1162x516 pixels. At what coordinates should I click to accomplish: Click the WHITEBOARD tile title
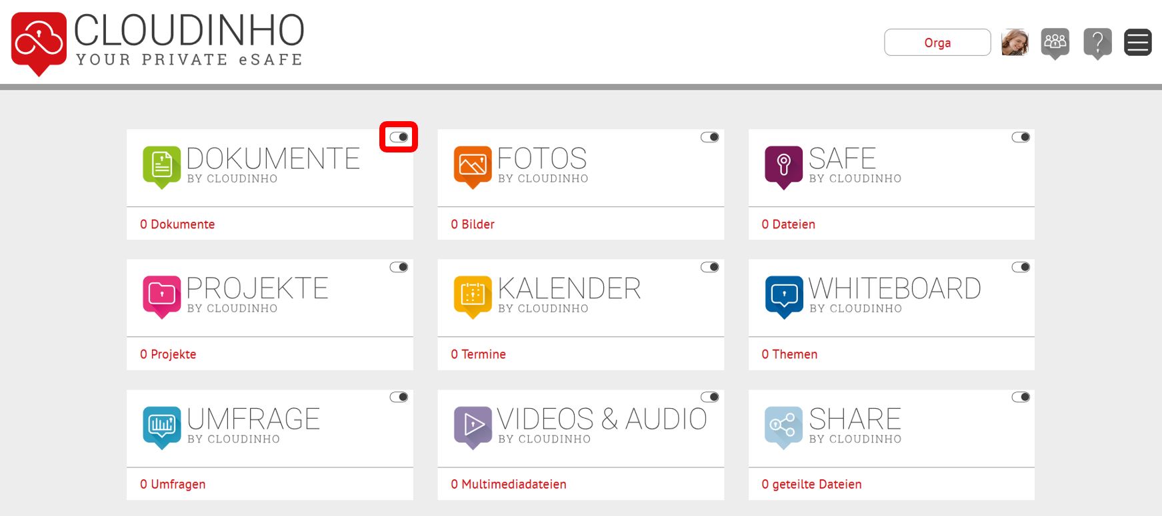click(x=895, y=288)
